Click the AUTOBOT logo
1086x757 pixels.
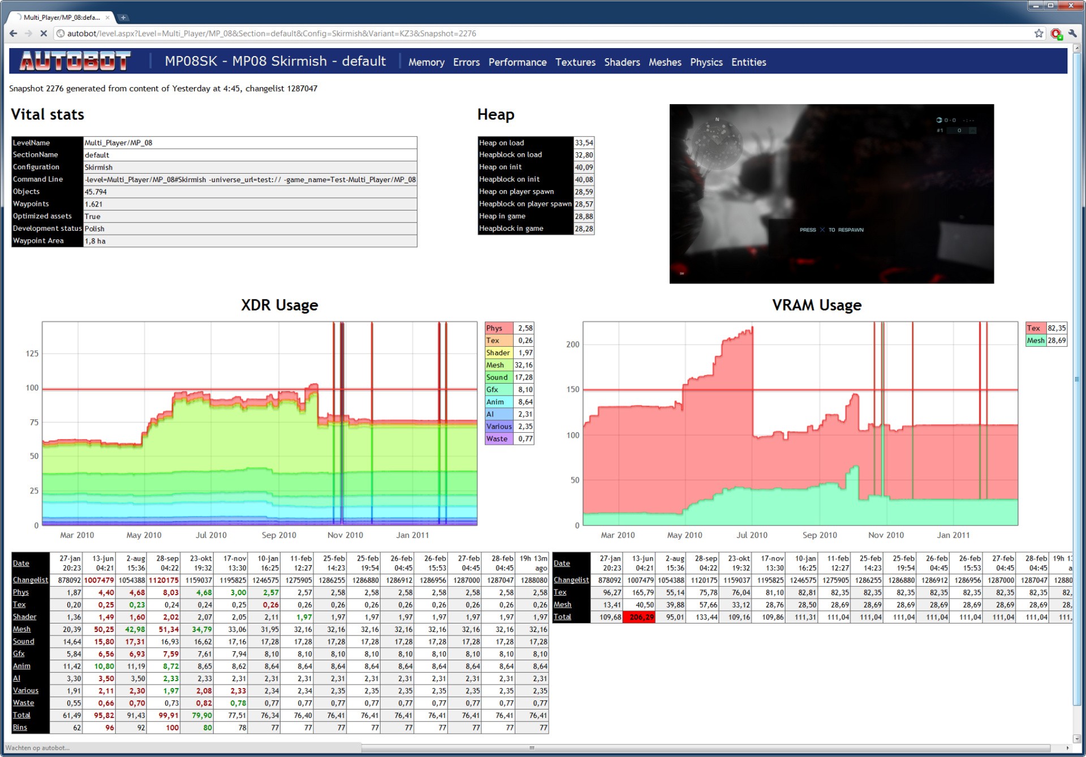[x=75, y=61]
